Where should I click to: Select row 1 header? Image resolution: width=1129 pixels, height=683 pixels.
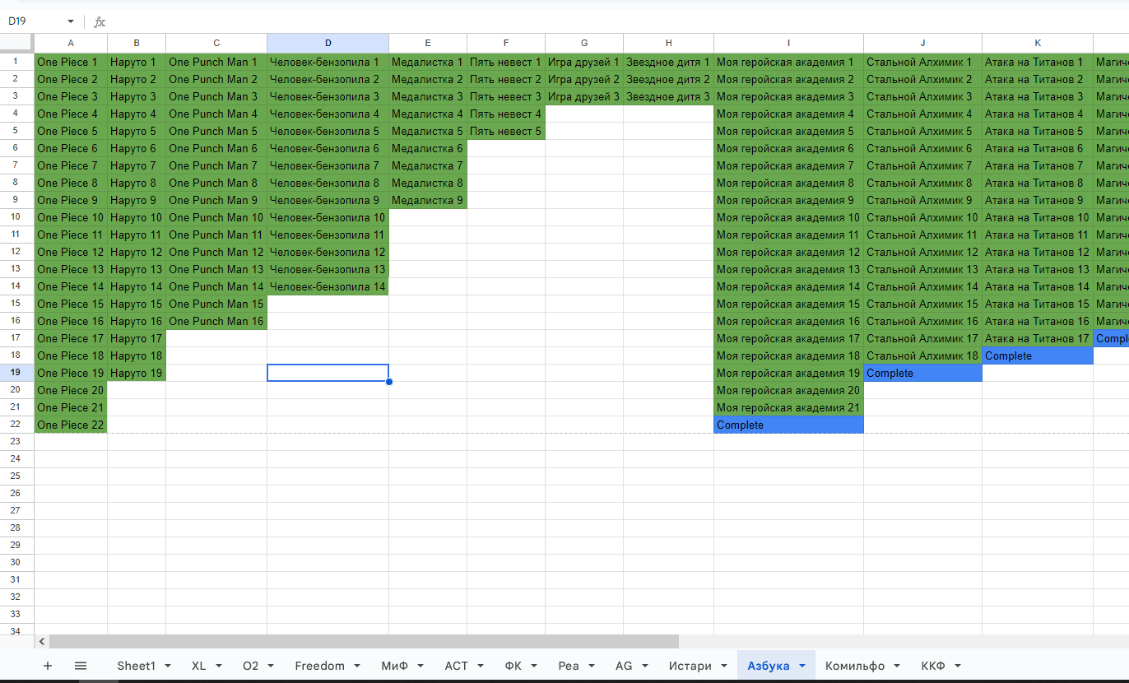click(16, 62)
